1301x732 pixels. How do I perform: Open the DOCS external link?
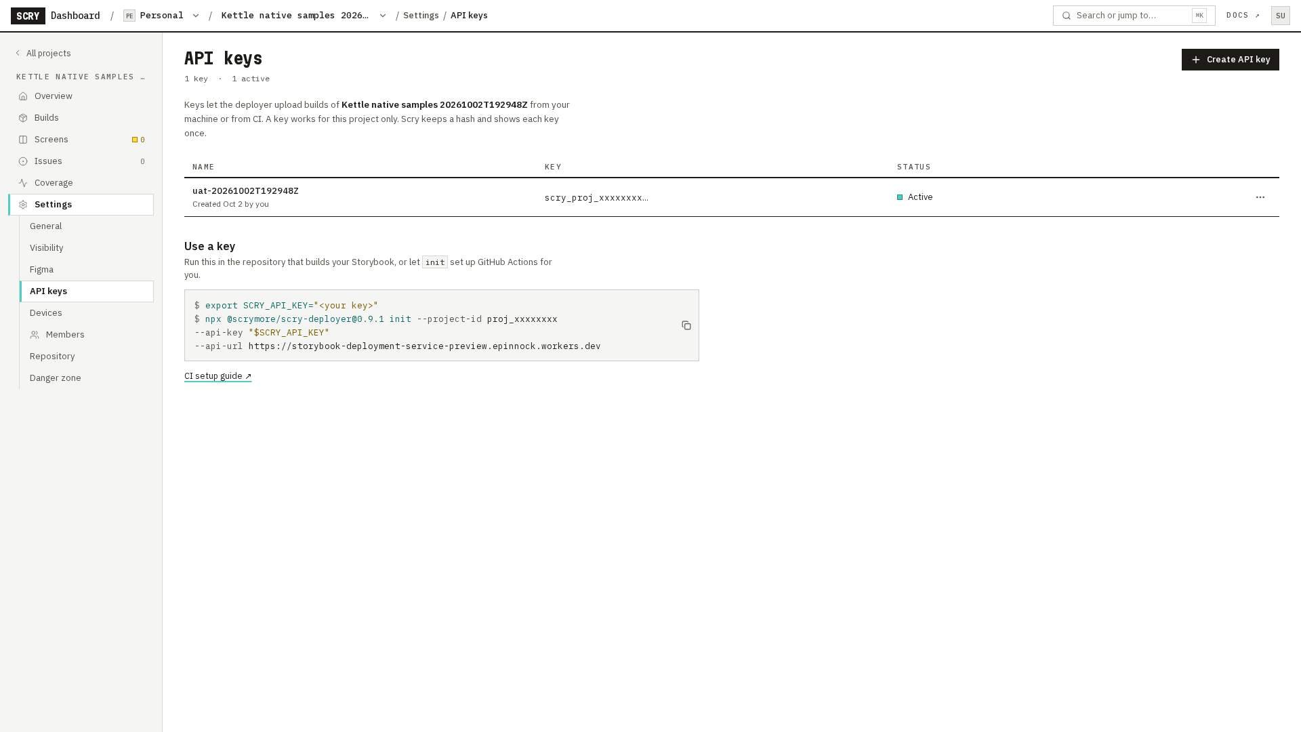pos(1243,16)
